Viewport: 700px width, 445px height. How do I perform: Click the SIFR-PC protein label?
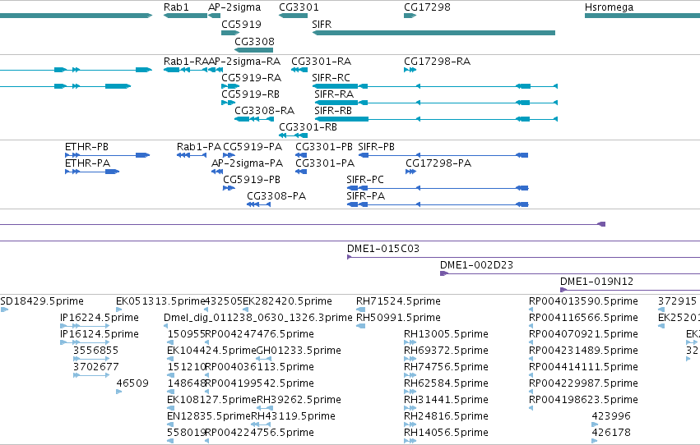click(364, 180)
